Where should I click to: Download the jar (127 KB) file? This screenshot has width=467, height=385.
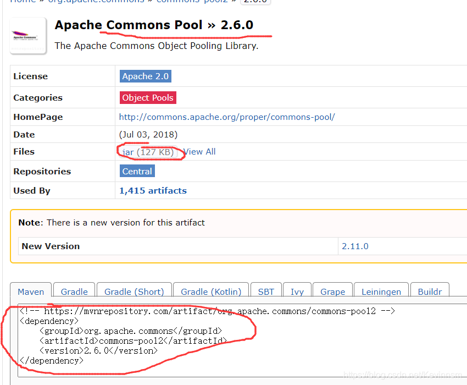click(x=148, y=152)
